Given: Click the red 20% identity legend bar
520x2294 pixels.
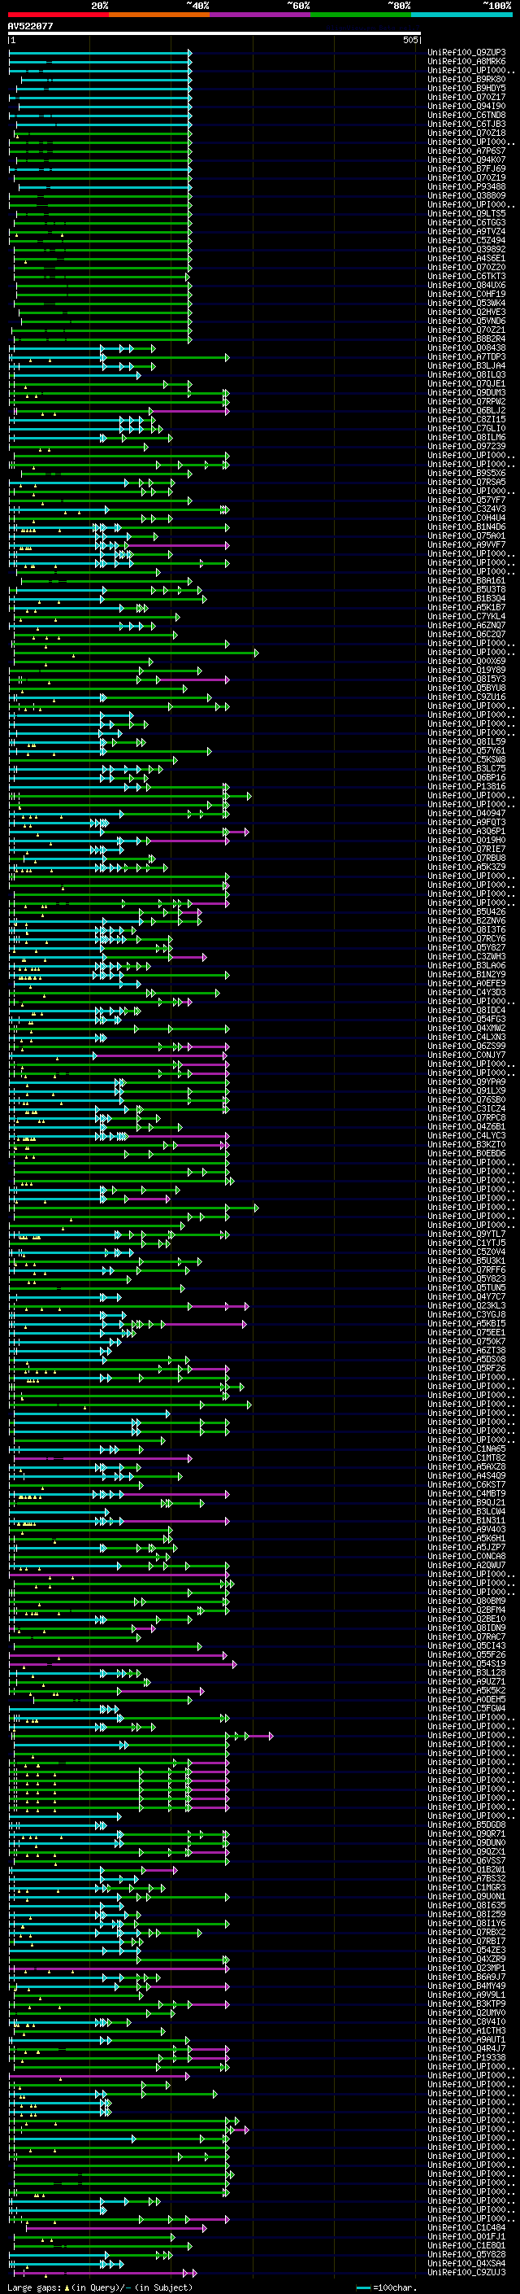Looking at the screenshot, I should (x=58, y=15).
